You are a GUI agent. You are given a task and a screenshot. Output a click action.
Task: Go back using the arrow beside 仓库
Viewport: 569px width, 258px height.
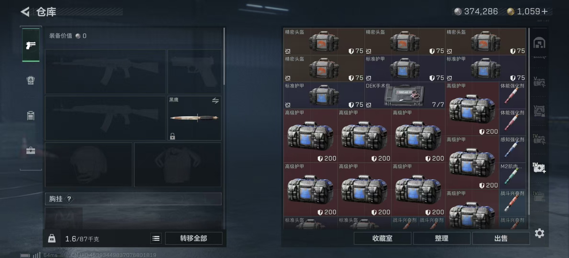tap(25, 12)
